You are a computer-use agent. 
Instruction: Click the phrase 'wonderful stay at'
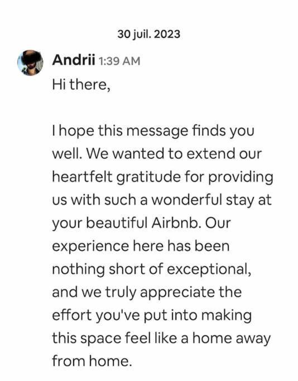[211, 200]
